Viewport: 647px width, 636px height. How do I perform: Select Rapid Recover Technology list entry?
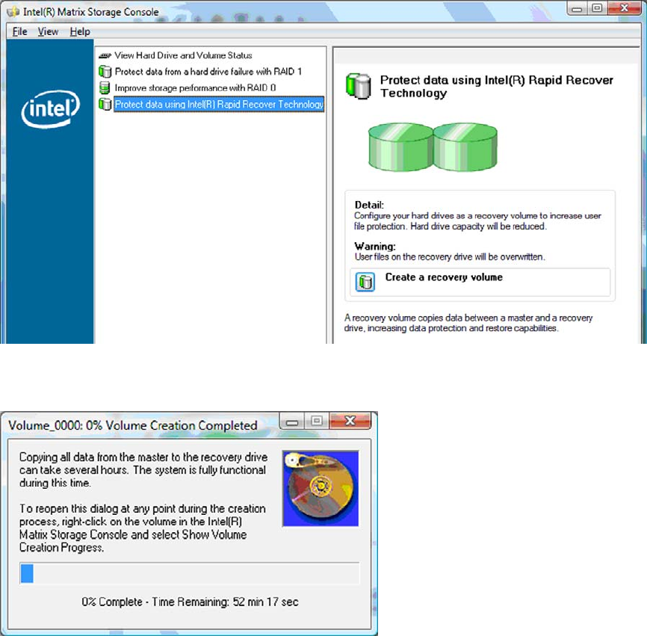coord(219,105)
